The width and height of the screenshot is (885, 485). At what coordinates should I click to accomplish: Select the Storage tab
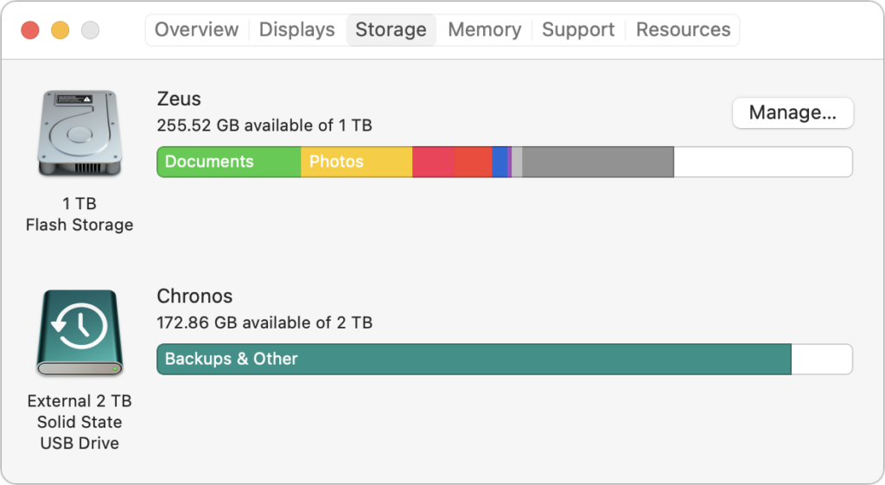pos(391,29)
